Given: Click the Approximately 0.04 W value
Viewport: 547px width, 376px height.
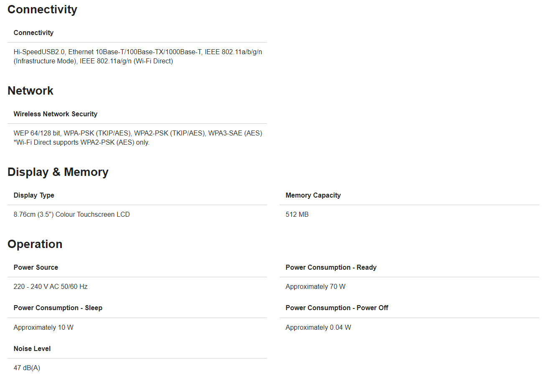Looking at the screenshot, I should [318, 327].
